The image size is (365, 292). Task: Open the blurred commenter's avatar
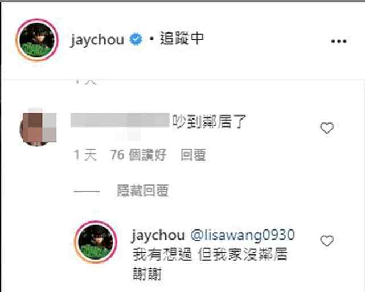[38, 128]
